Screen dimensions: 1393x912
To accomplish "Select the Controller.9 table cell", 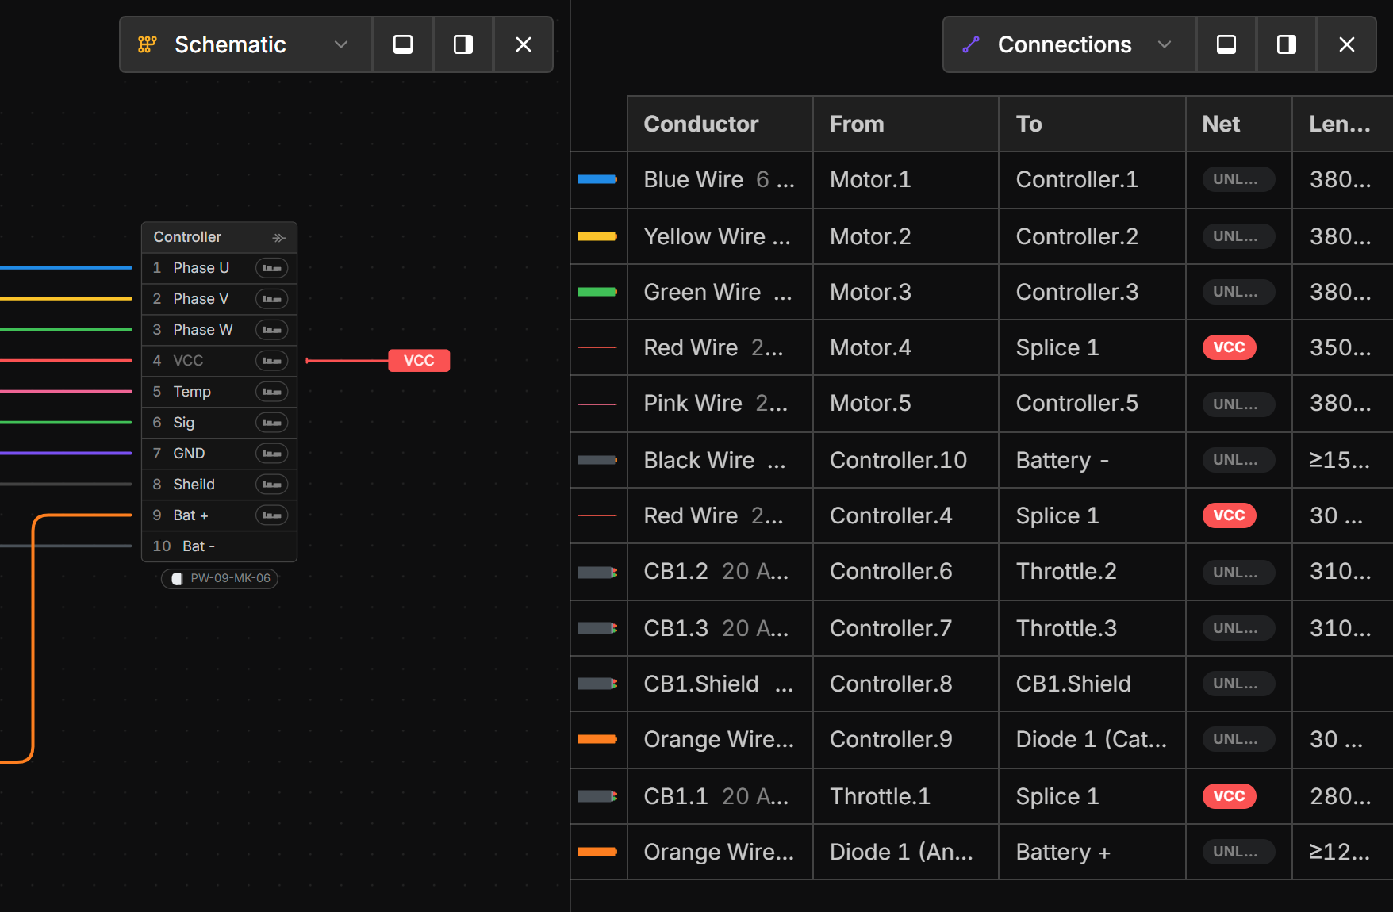I will click(x=891, y=739).
